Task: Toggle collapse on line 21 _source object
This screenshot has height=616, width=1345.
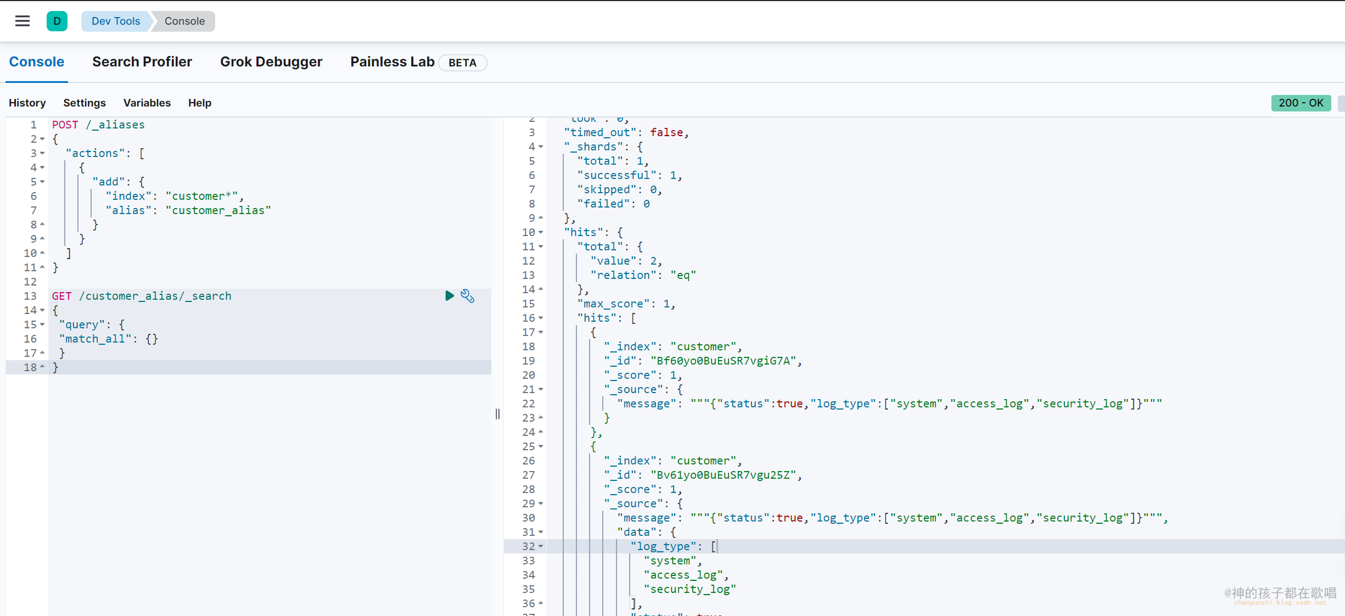Action: [541, 389]
